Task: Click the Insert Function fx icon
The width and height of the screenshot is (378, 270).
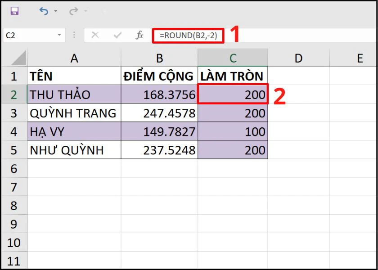Action: coord(139,36)
